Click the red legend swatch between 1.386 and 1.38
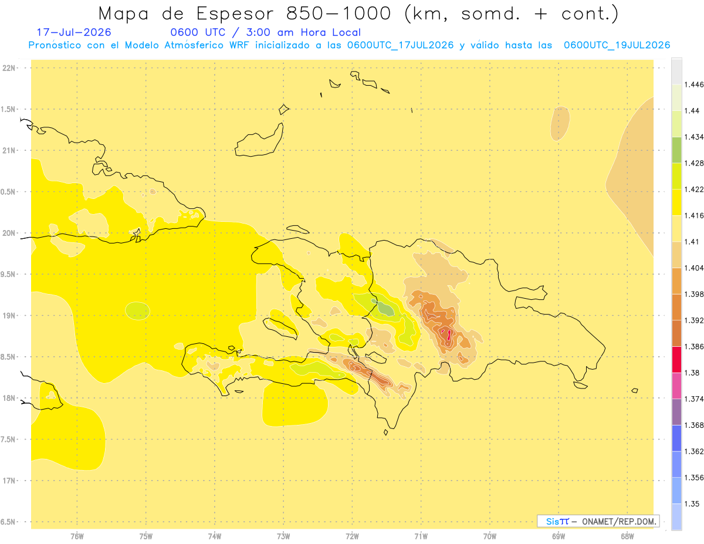The height and width of the screenshot is (544, 704). (676, 360)
